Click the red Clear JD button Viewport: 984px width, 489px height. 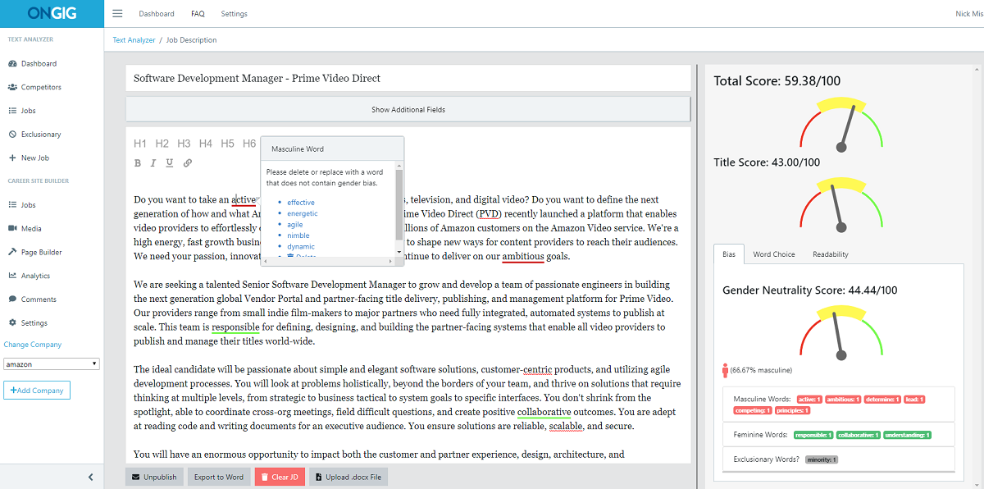[x=280, y=477]
